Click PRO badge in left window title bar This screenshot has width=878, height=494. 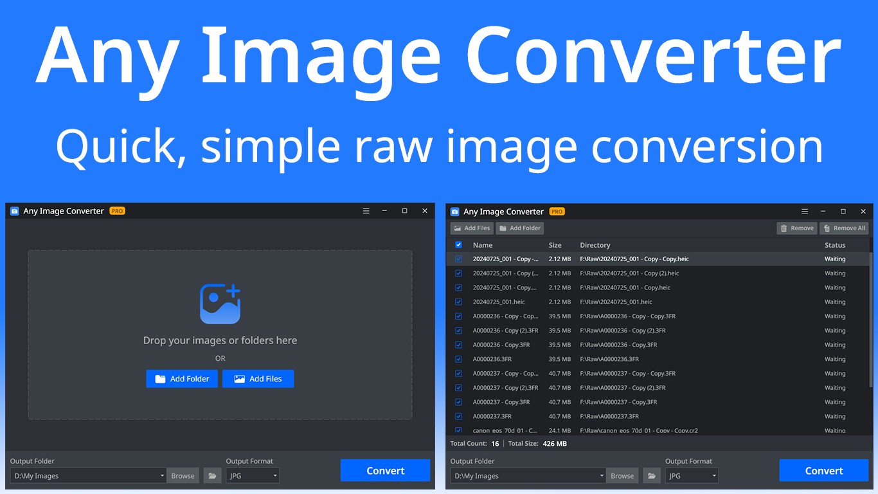[x=117, y=211]
